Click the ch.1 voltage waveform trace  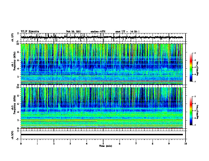point(102,37)
